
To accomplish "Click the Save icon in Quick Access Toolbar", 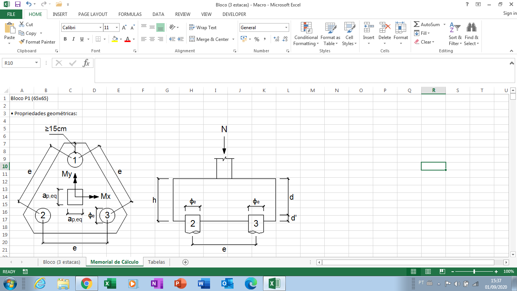I will [17, 5].
